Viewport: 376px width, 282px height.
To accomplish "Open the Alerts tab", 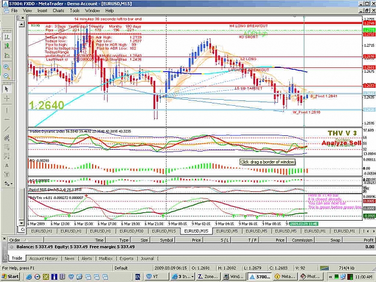I will coord(87,259).
